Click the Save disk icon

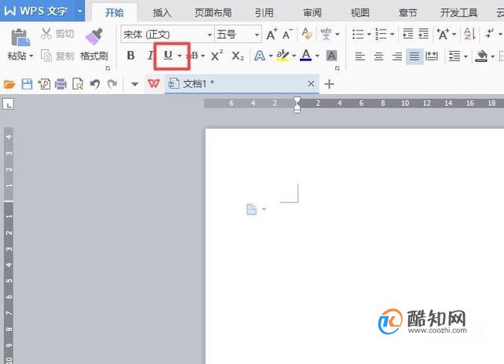click(x=27, y=84)
